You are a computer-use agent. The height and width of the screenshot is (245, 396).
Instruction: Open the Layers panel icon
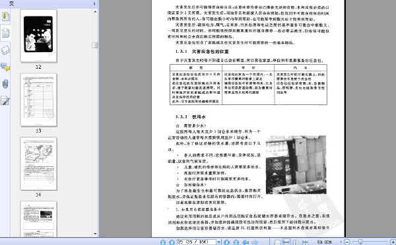[x=5, y=50]
